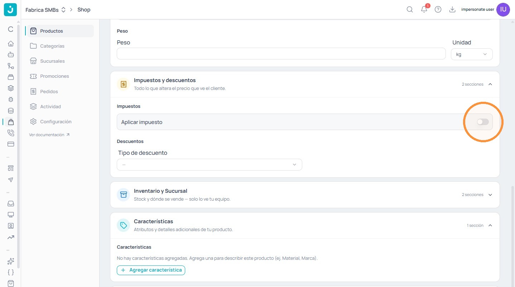
Task: Enable the Aplicar impuesto switch
Action: 483,122
